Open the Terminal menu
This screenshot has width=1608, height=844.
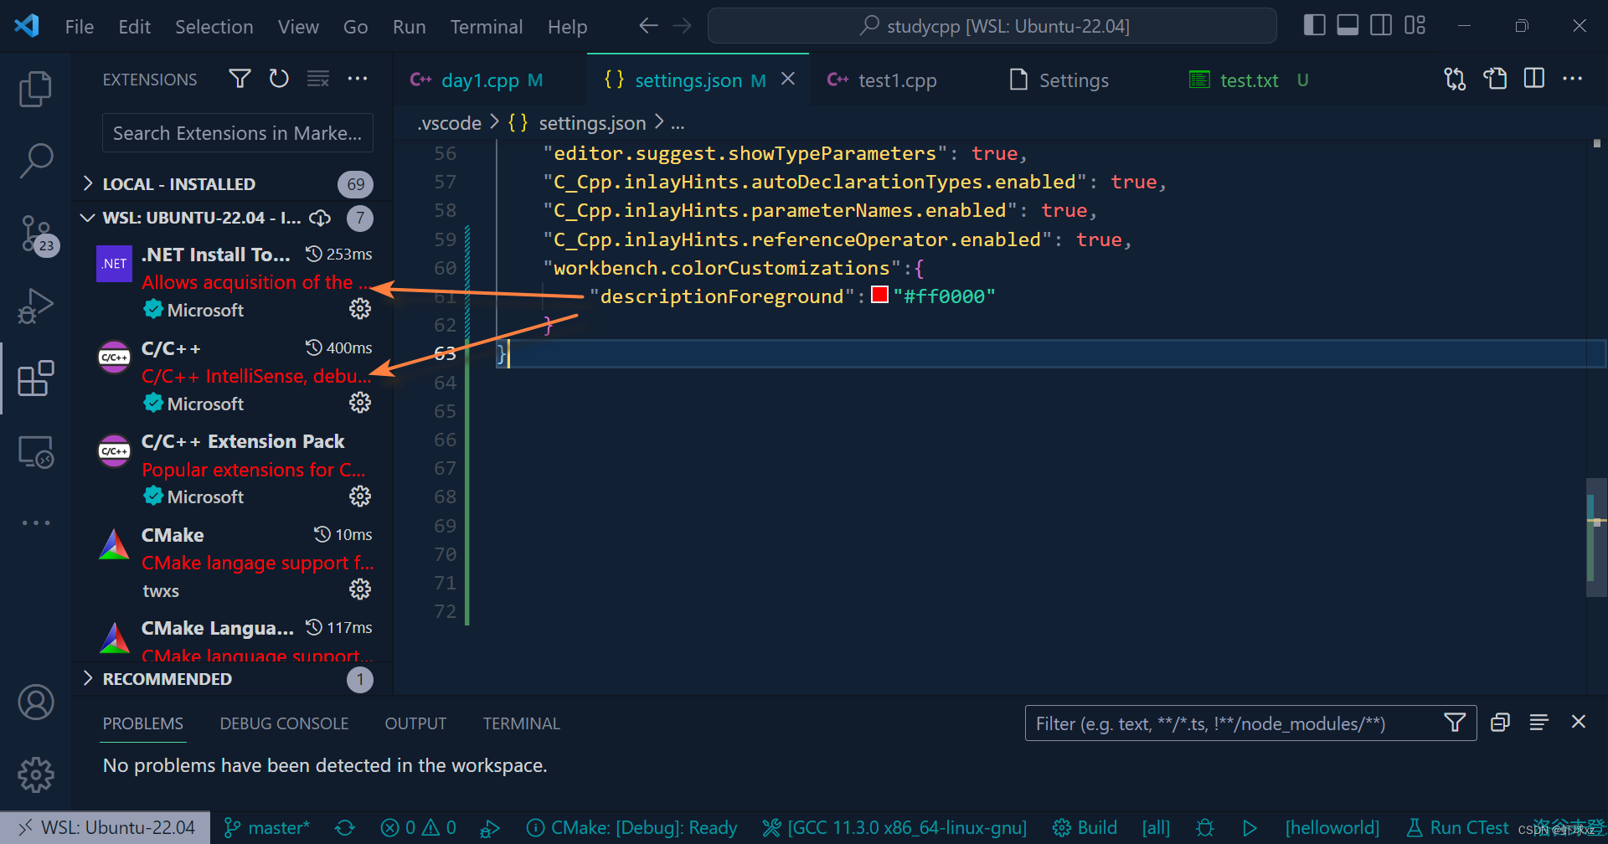click(x=487, y=27)
